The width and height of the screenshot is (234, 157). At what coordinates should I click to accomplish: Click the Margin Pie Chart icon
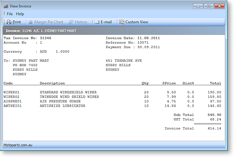click(31, 22)
